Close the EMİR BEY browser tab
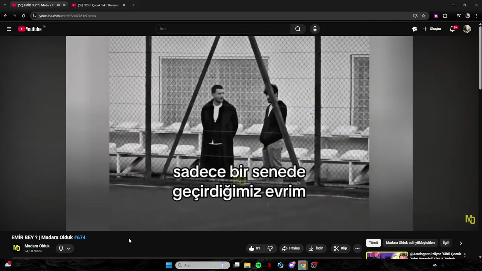 click(64, 5)
